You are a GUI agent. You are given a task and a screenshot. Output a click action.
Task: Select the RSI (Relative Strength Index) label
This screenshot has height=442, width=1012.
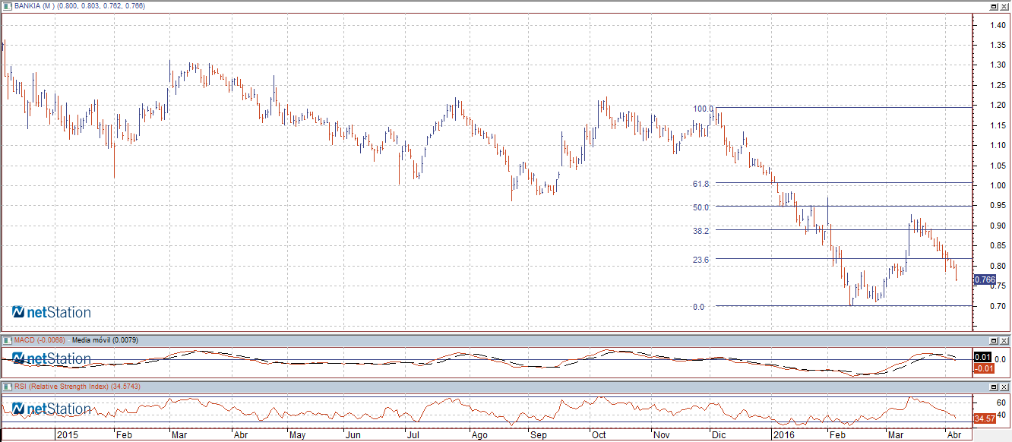coord(76,387)
